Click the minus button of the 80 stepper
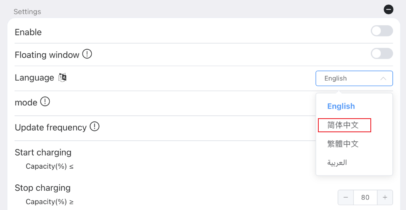 point(346,197)
